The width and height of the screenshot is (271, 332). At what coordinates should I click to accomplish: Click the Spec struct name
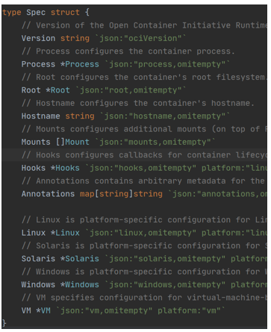36,13
